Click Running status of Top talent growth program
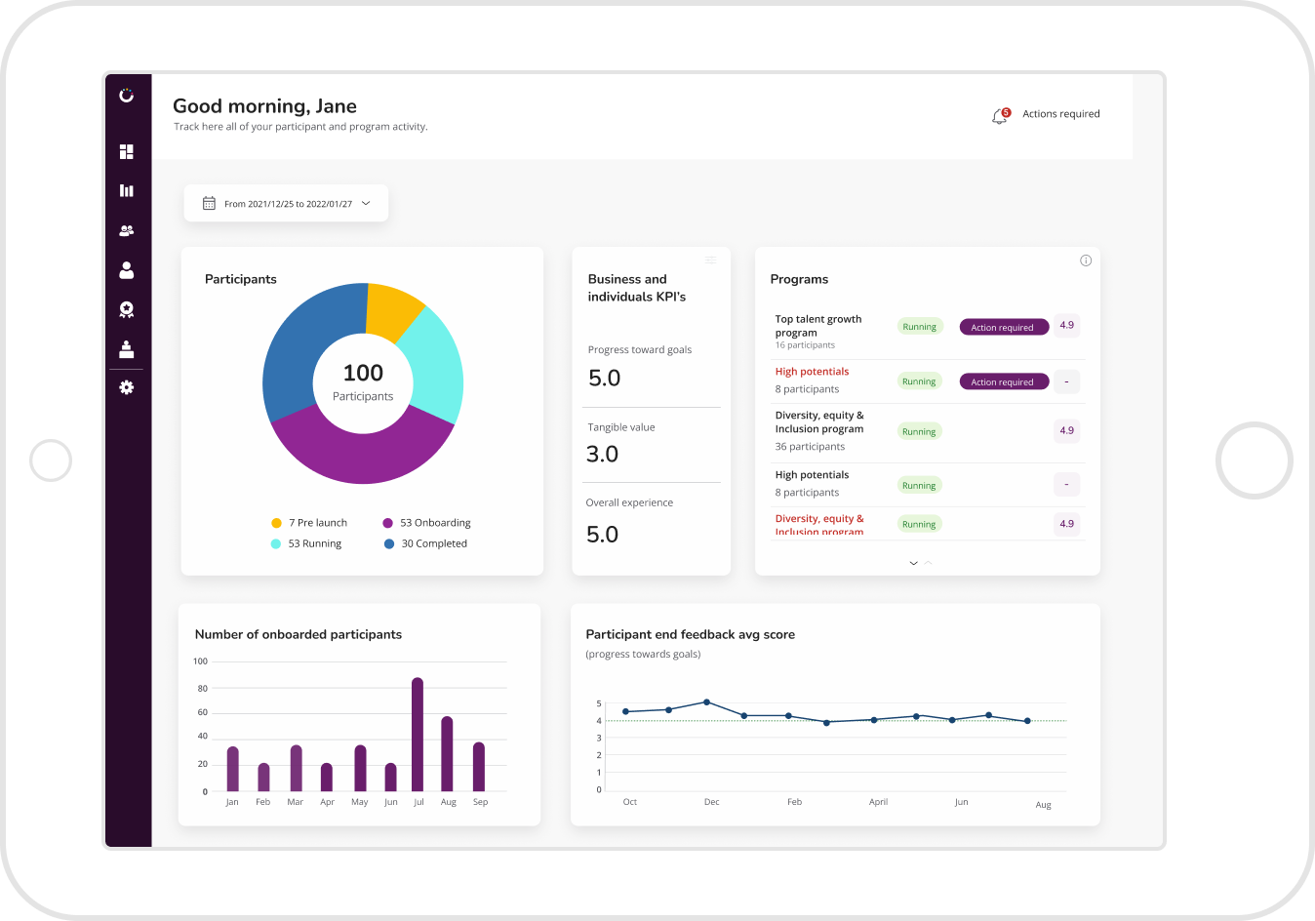Image resolution: width=1315 pixels, height=921 pixels. pyautogui.click(x=919, y=327)
